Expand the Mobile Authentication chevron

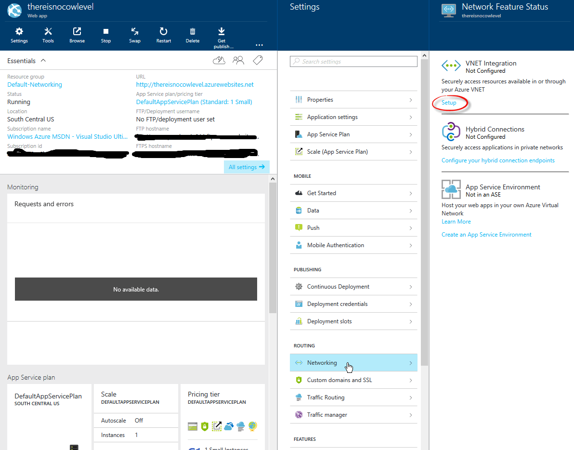411,245
